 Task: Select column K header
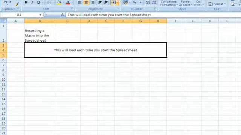(x=210, y=21)
